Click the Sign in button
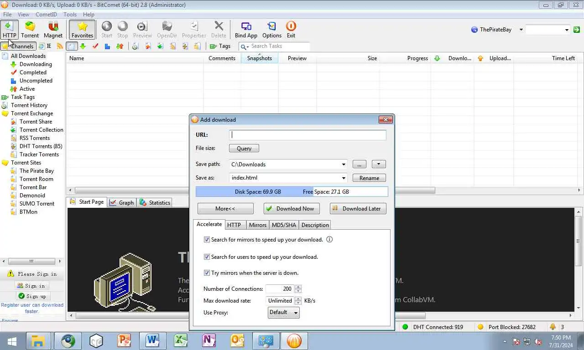The width and height of the screenshot is (584, 350). [x=31, y=286]
